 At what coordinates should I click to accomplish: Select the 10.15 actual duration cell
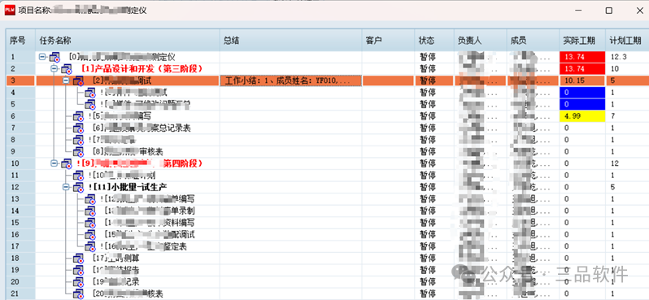point(582,80)
